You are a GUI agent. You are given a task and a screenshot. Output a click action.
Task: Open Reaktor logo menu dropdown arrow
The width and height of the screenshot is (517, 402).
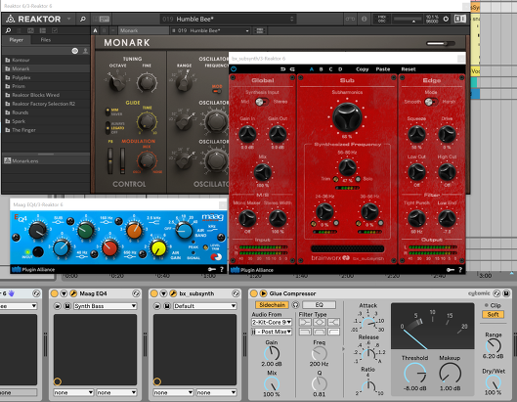(x=69, y=19)
